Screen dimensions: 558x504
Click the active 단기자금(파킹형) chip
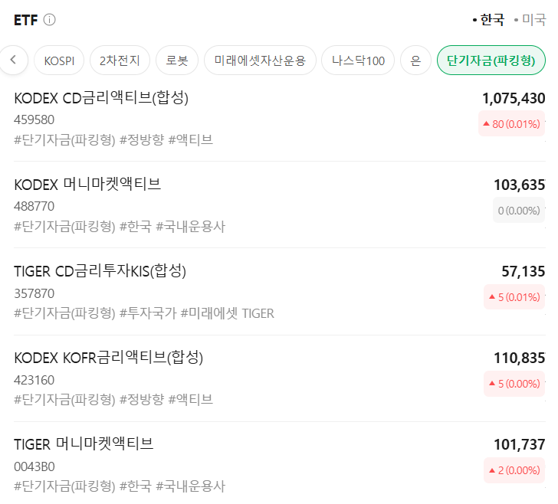tap(491, 61)
